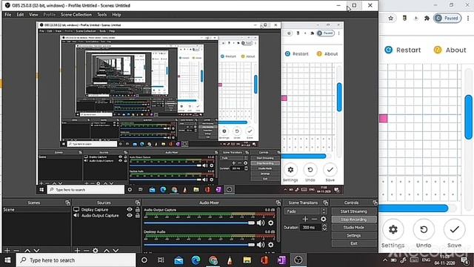
Task: Add a new scene with the plus icon
Action: coord(7,251)
